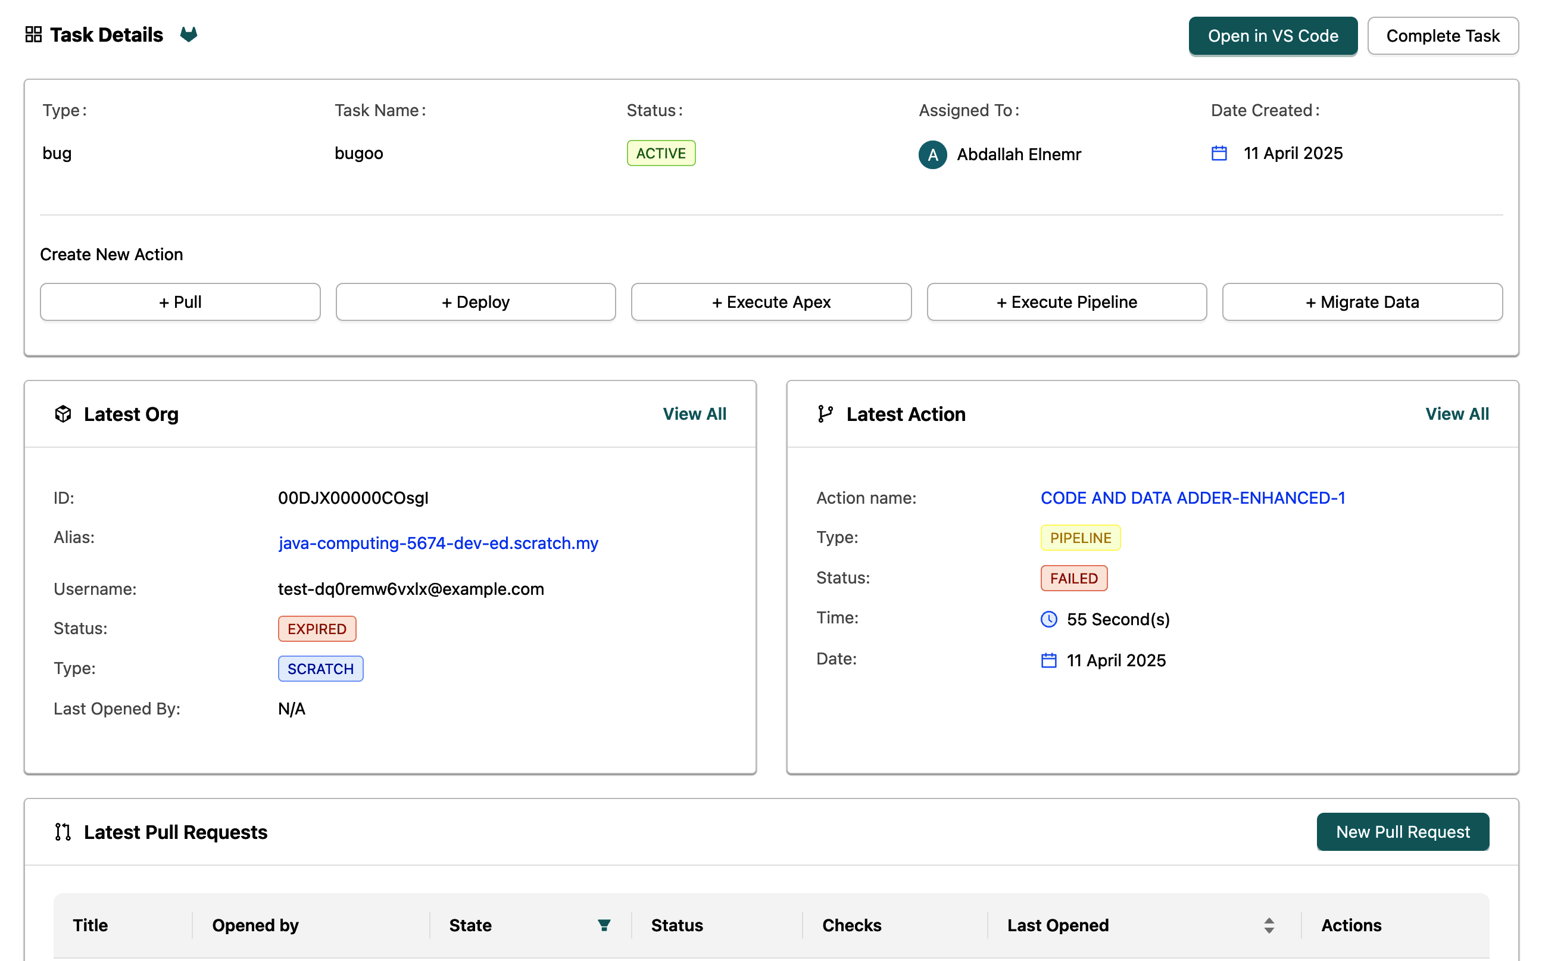Open in VS Code button
This screenshot has height=961, width=1542.
pos(1273,36)
